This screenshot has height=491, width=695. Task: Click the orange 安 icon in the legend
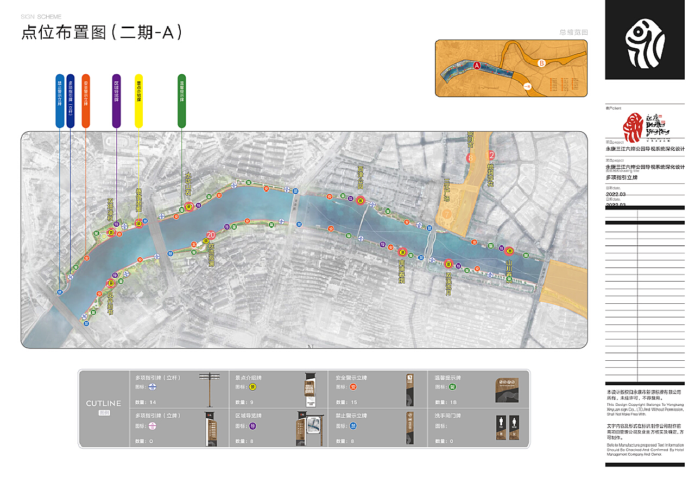(353, 387)
